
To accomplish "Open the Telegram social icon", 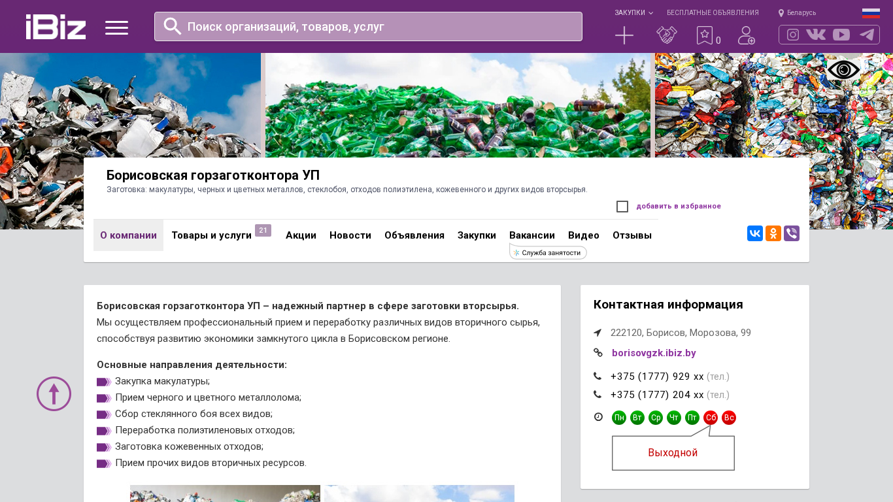I will [x=866, y=35].
